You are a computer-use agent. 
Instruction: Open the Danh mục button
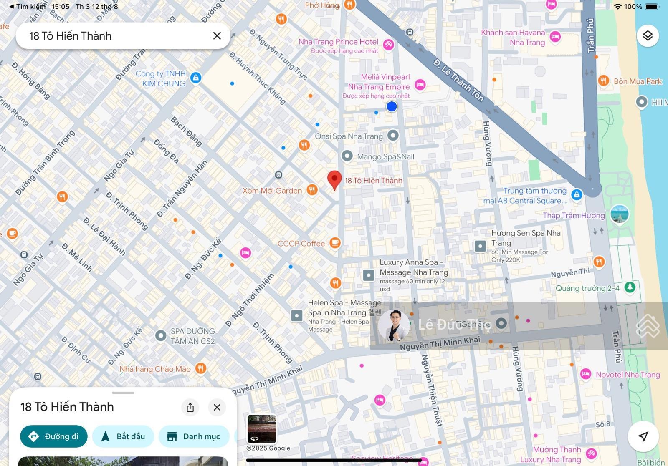tap(194, 436)
